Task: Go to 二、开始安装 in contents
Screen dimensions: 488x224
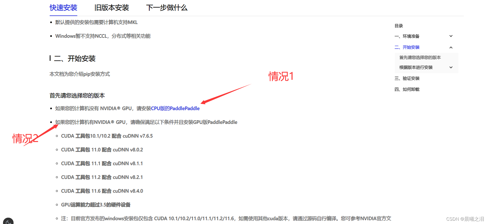Action: 407,47
